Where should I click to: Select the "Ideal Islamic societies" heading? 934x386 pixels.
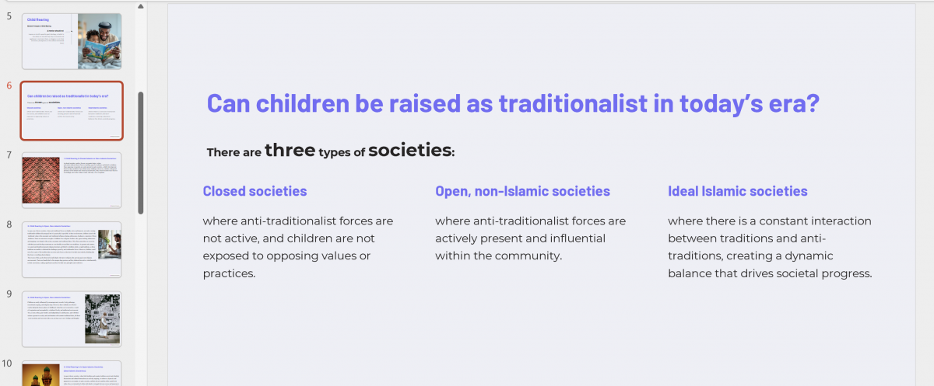(738, 191)
